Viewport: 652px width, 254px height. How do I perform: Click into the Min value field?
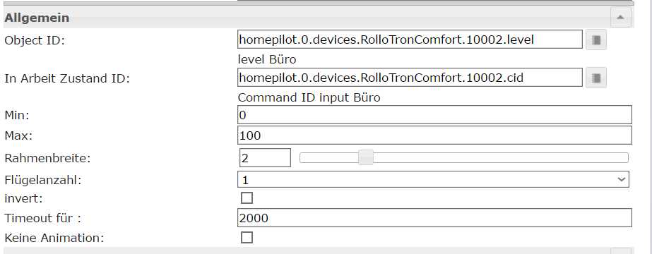click(435, 115)
